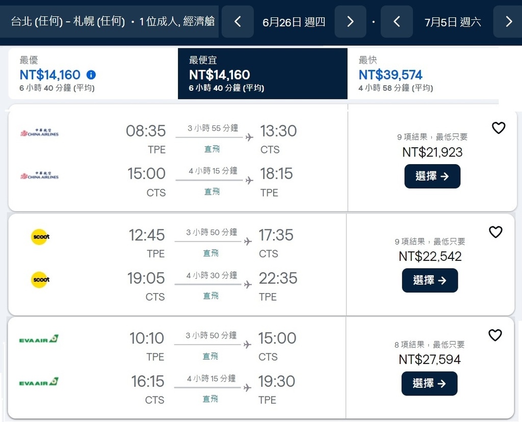Click the China Airlines logo on the first flight
The image size is (522, 422).
40,133
